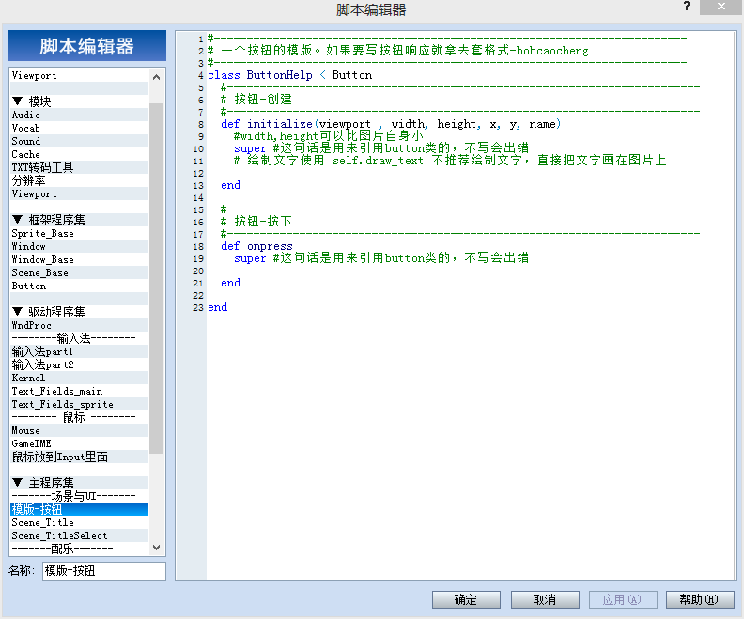Select the 场景与UI separator entry
This screenshot has height=619, width=744.
tap(79, 496)
